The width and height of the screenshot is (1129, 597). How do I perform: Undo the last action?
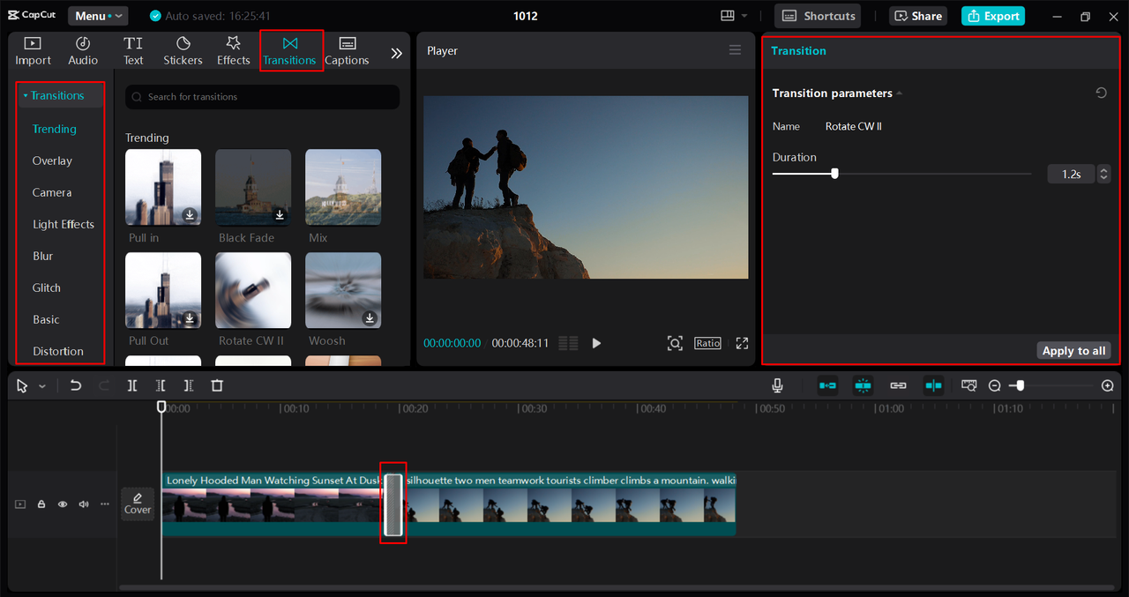click(76, 385)
